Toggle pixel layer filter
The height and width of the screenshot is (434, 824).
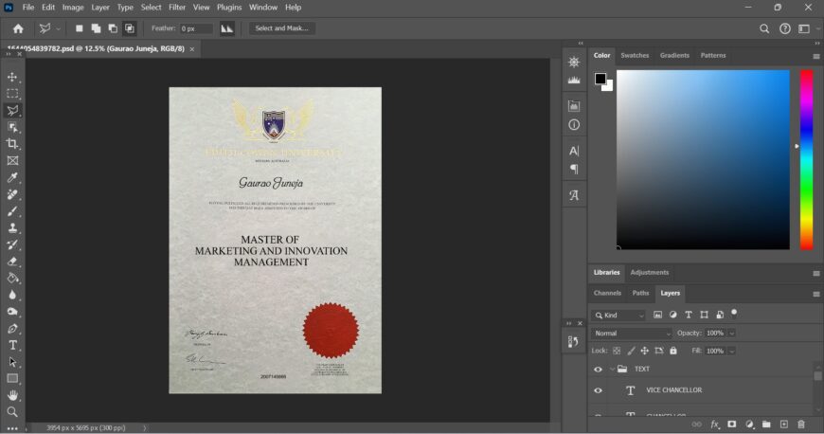click(x=657, y=315)
